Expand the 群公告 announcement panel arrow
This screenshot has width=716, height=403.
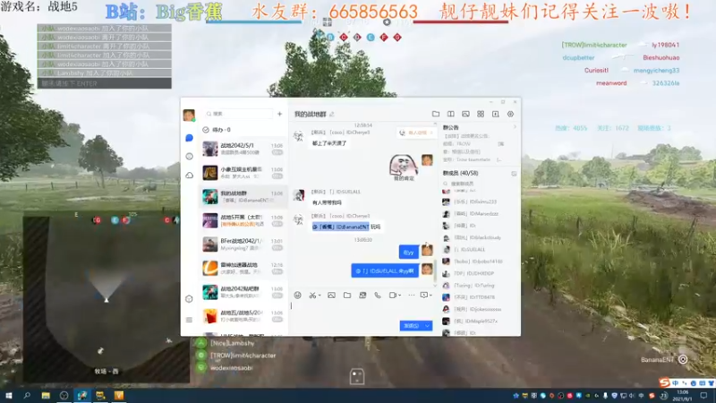pos(515,127)
